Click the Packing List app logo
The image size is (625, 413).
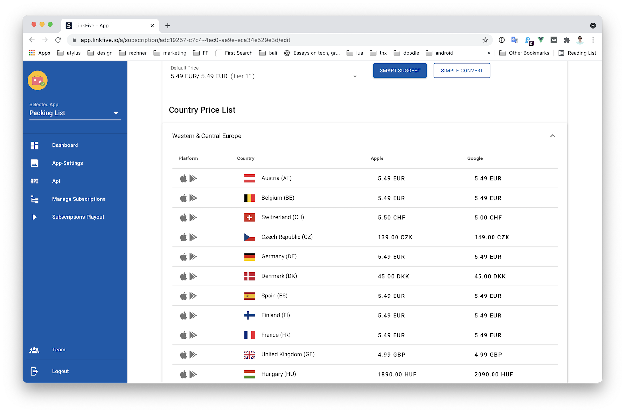coord(37,80)
